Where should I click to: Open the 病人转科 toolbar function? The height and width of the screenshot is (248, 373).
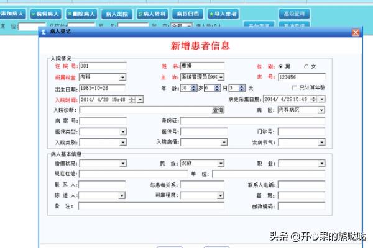coord(152,13)
